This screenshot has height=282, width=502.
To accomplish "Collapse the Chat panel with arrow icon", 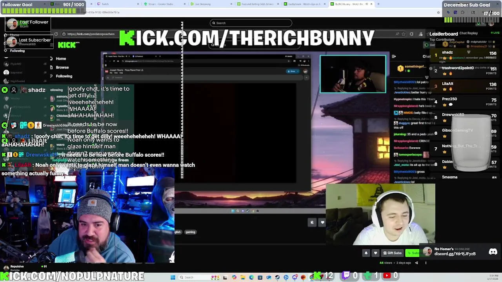I will (x=394, y=56).
